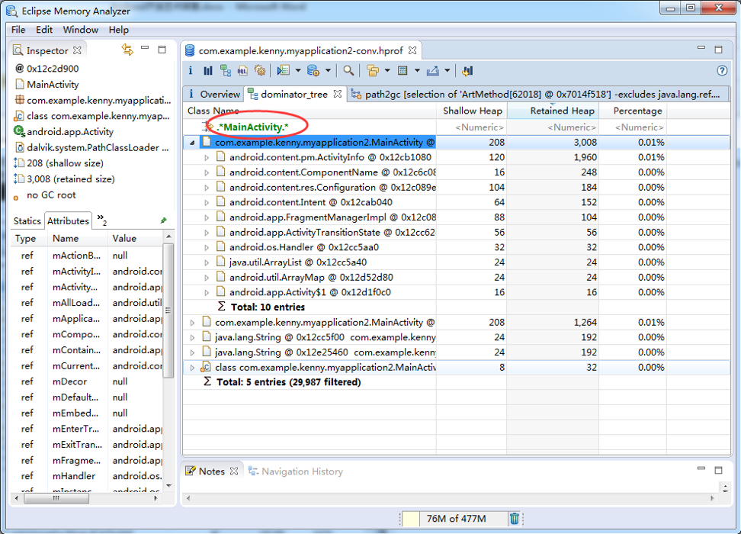
Task: Select the Attributes tab in Inspector
Action: tap(68, 221)
